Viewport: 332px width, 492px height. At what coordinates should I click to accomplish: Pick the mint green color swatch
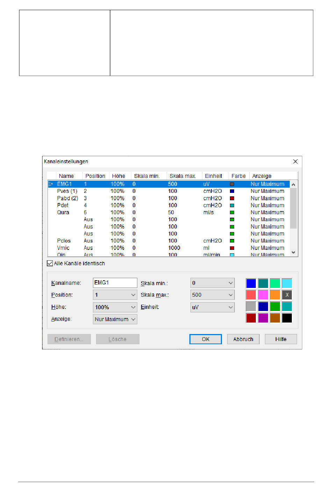click(x=275, y=283)
